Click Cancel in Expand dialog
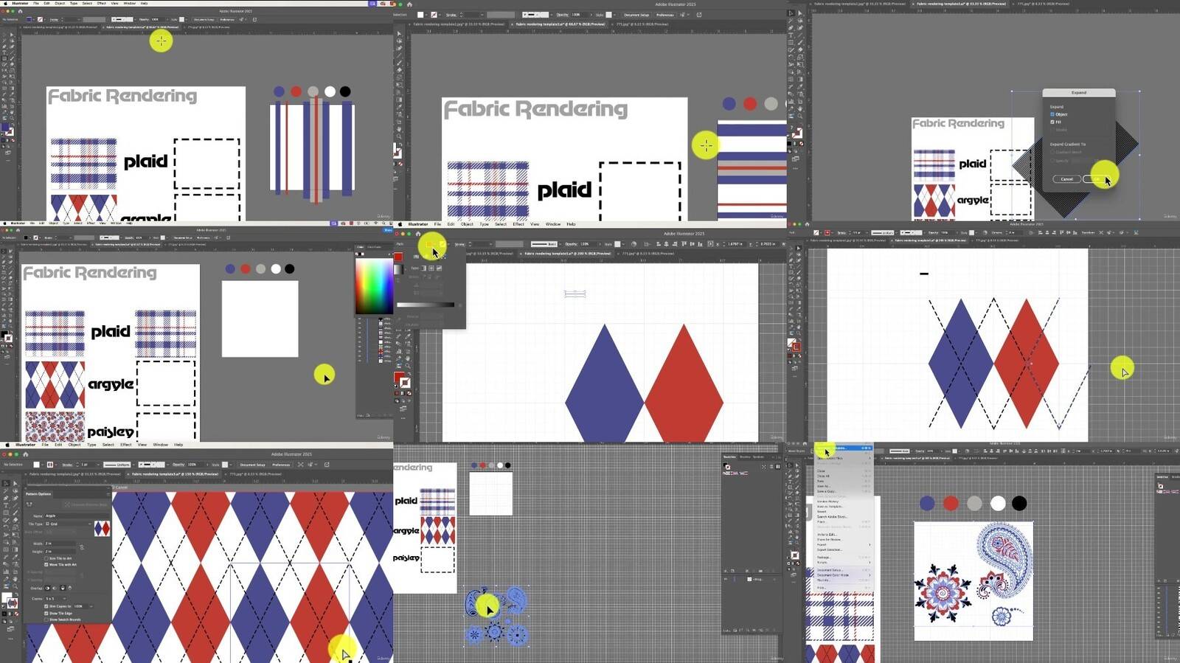 1067,179
